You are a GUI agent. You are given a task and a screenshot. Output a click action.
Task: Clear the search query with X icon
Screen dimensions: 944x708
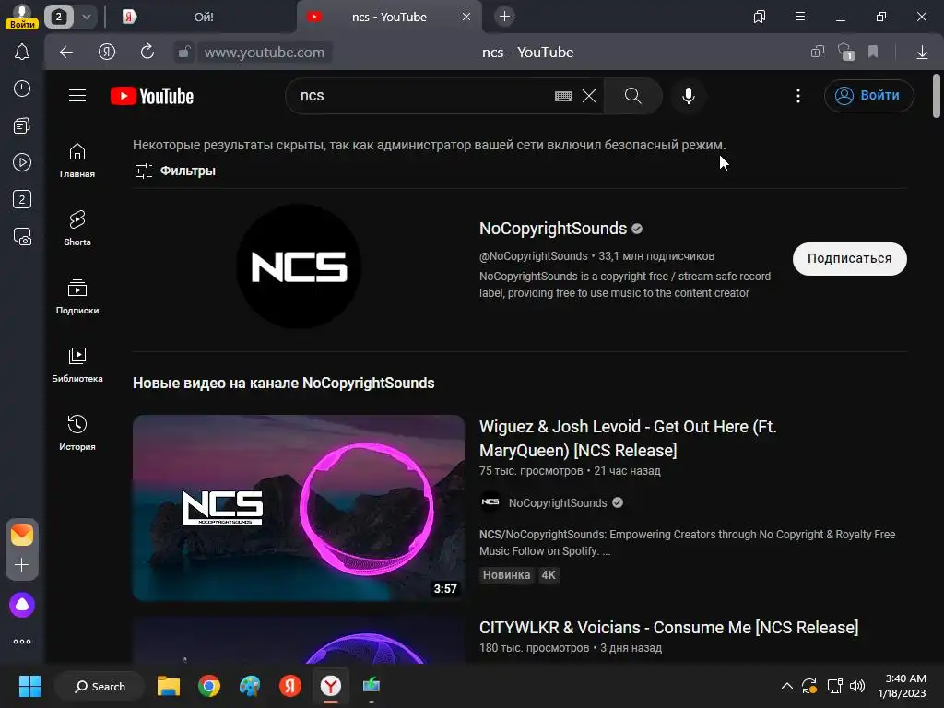pos(589,96)
